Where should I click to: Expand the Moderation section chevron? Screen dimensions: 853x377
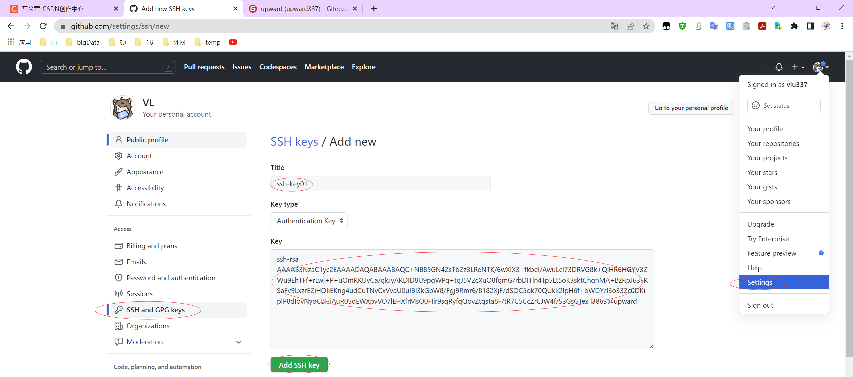click(239, 342)
